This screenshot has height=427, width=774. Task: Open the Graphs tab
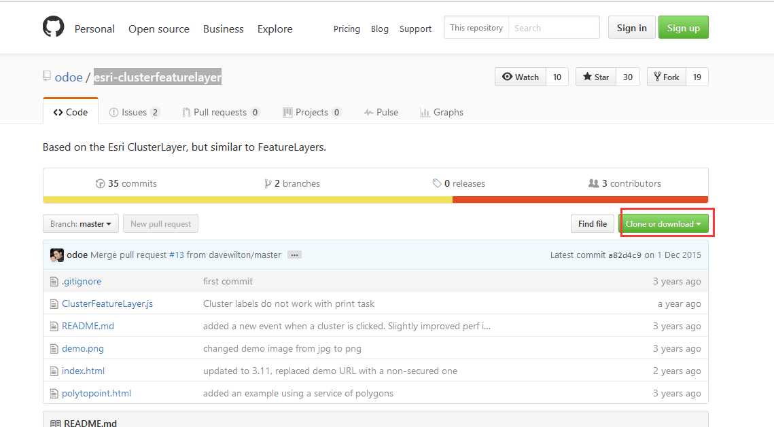point(442,112)
